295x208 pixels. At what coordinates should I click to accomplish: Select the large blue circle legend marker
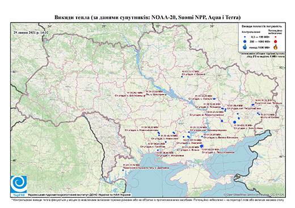click(x=245, y=41)
